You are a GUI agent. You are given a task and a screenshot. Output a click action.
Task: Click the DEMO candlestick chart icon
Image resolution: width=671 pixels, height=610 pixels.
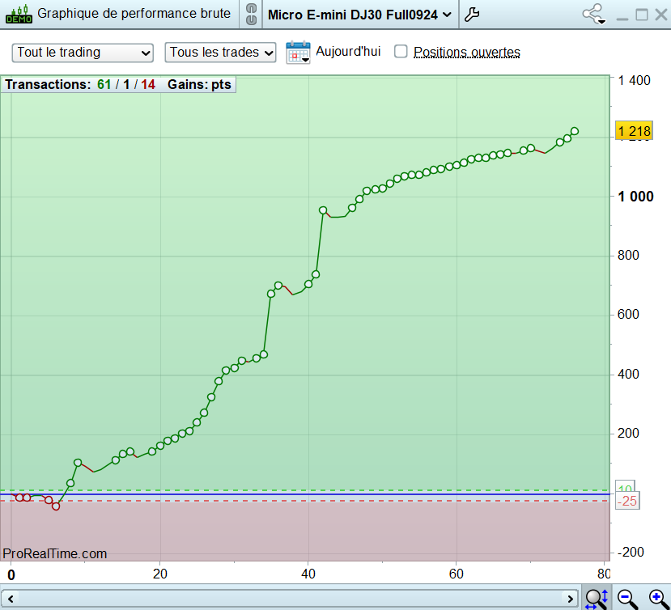click(19, 14)
